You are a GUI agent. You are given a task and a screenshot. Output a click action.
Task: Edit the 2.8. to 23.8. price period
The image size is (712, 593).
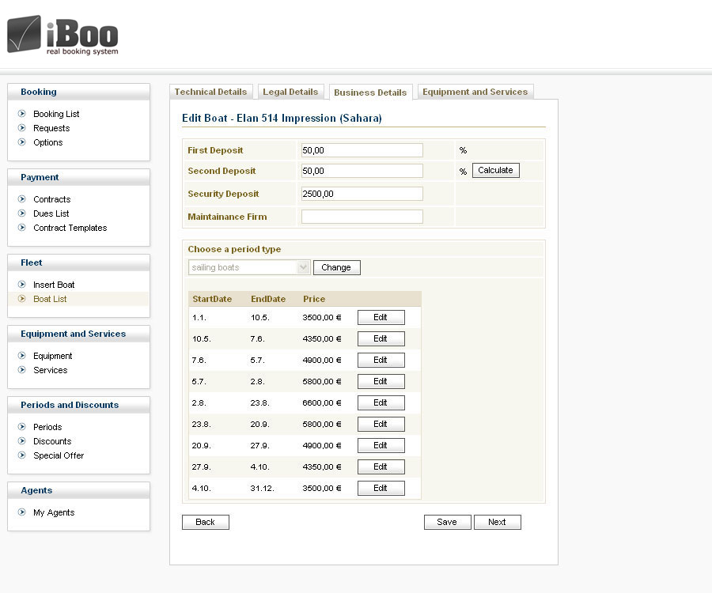(x=381, y=402)
